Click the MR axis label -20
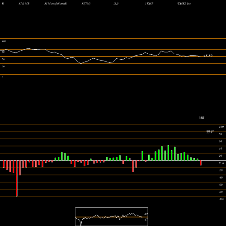 [221, 170]
